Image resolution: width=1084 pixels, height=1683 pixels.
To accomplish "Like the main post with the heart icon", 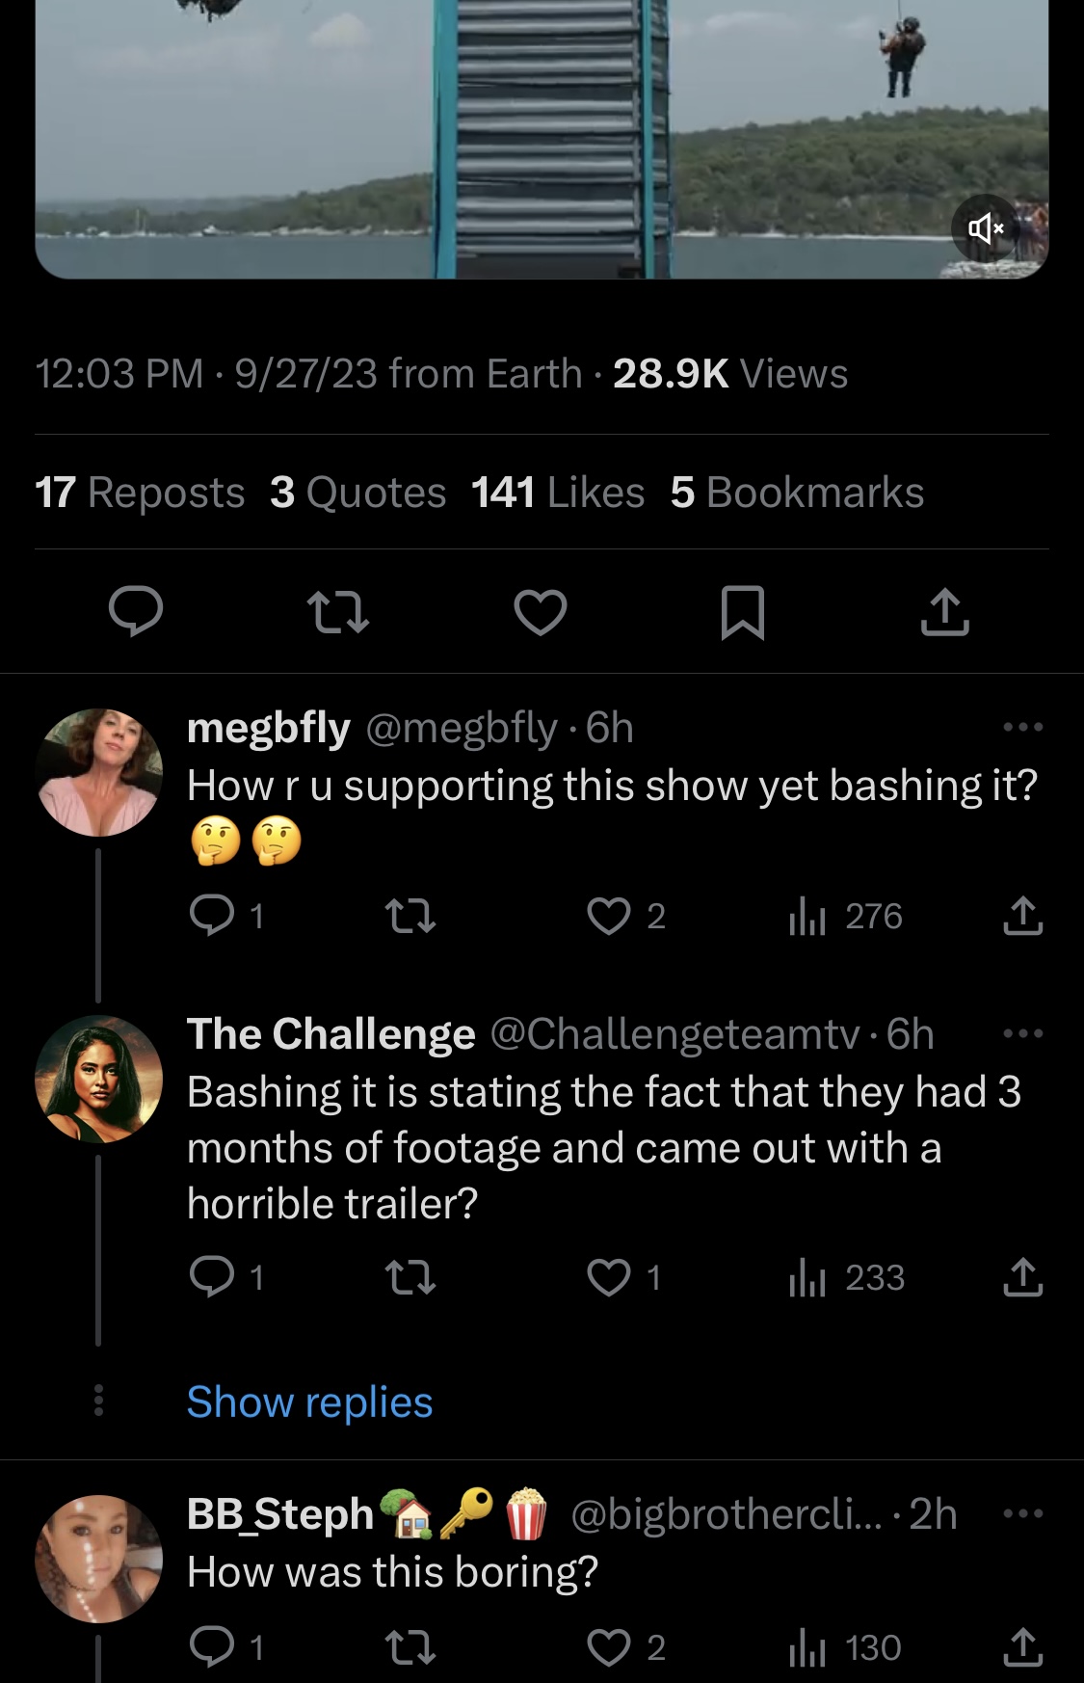I will coord(540,613).
